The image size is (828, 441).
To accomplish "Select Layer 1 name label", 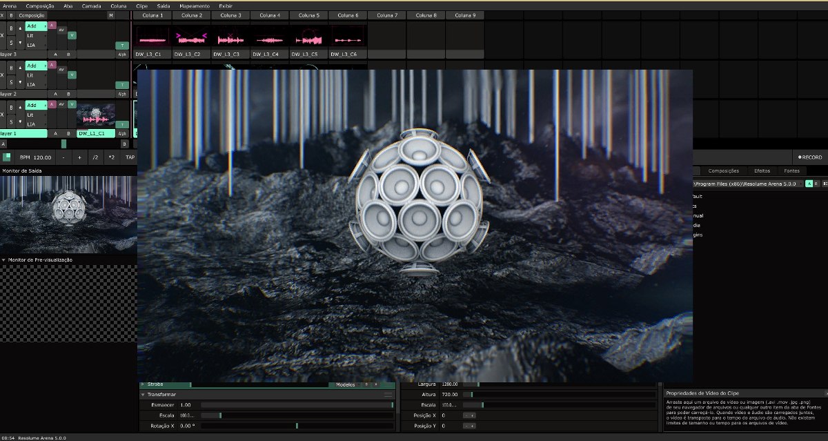I will [x=23, y=133].
